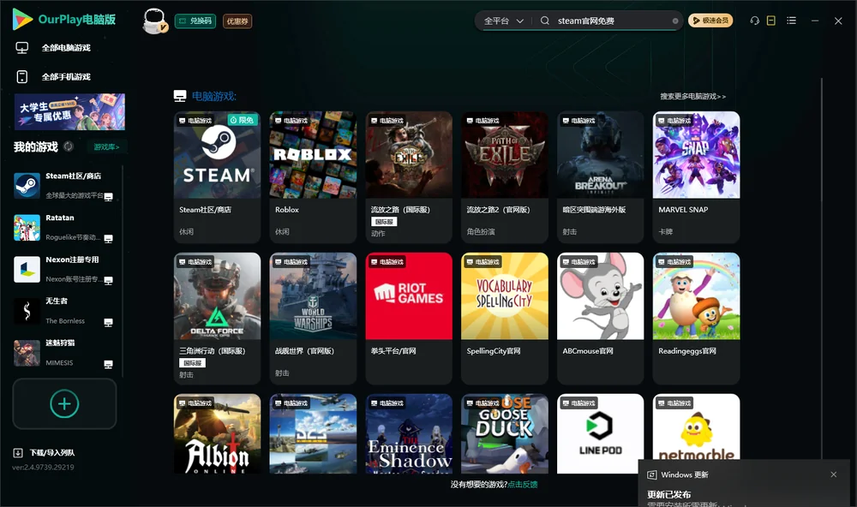
Task: Click the 兑换码 redeem code button
Action: pyautogui.click(x=195, y=21)
